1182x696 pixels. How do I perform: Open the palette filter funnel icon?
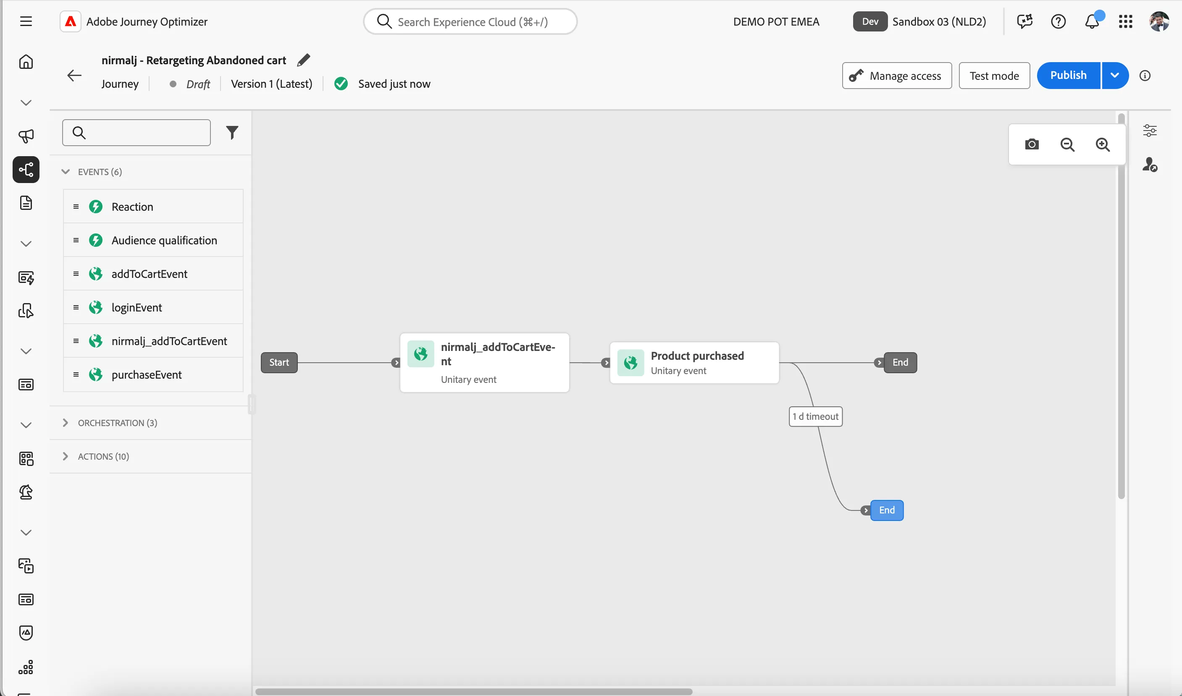(232, 133)
